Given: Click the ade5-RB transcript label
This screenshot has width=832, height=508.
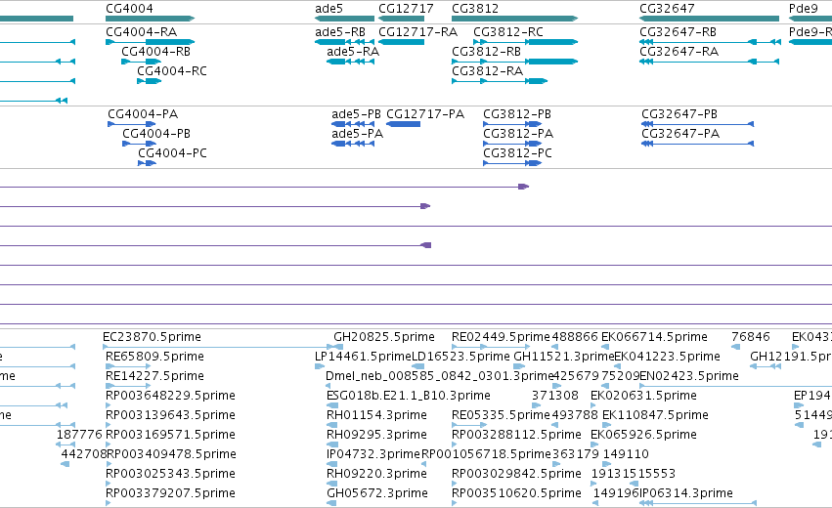Looking at the screenshot, I should click(x=340, y=32).
